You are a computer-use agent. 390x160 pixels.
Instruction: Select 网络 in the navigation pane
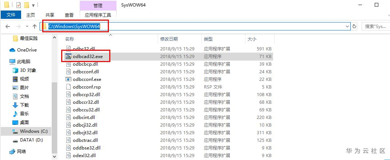click(x=17, y=151)
